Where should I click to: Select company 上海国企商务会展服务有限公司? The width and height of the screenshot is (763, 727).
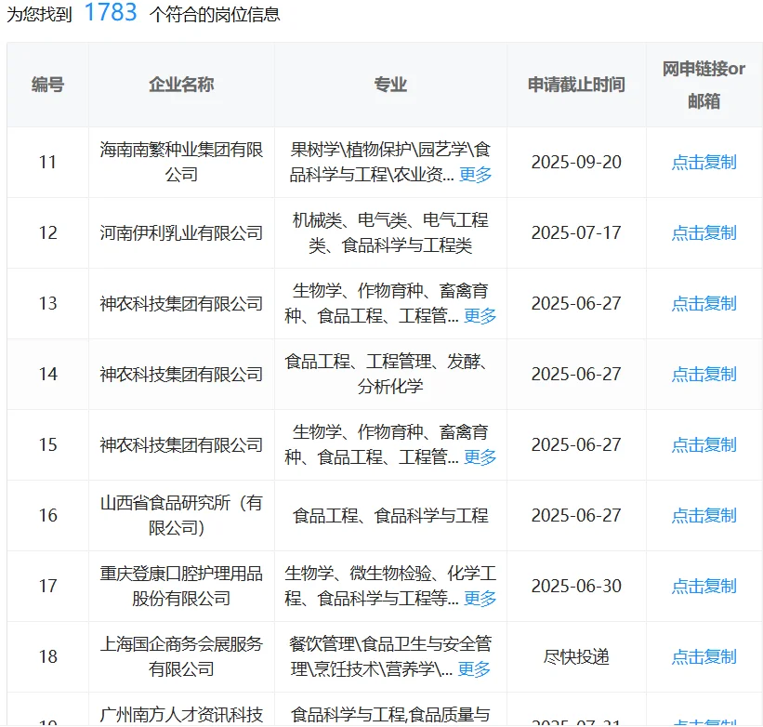coord(181,656)
